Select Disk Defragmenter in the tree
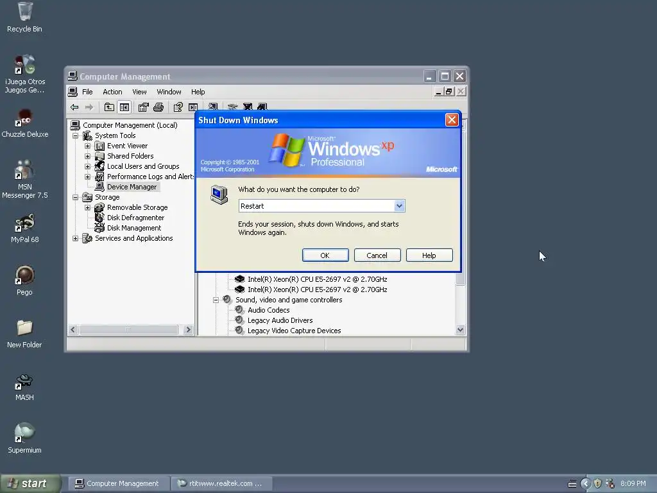Viewport: 657px width, 493px height. point(135,218)
